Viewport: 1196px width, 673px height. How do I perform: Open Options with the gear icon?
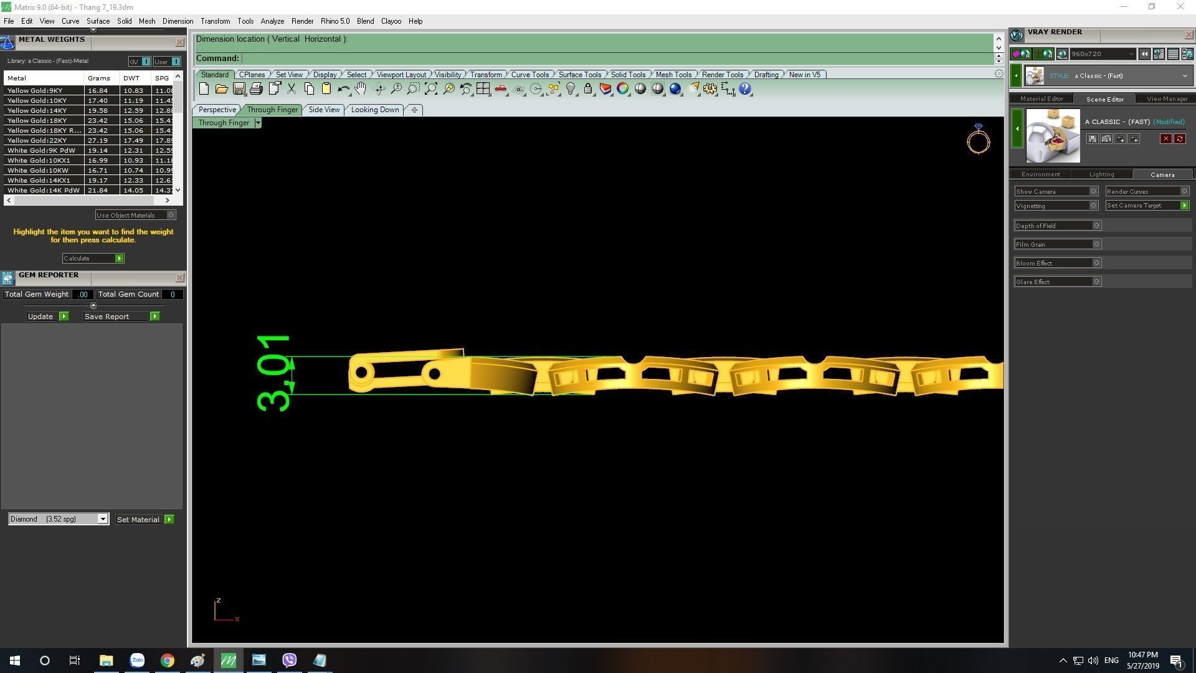710,89
